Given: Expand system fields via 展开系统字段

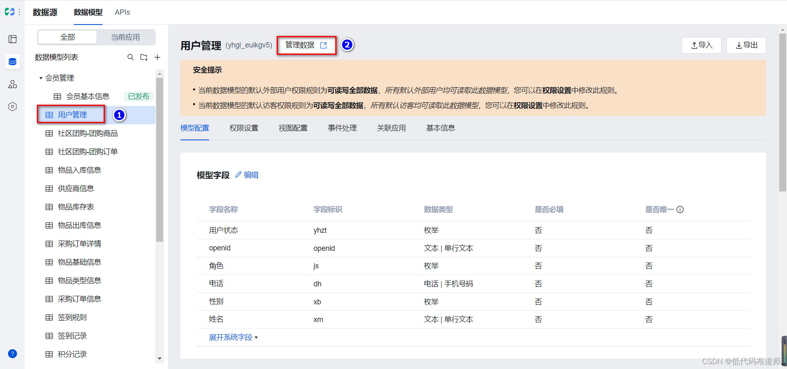Looking at the screenshot, I should pyautogui.click(x=233, y=337).
